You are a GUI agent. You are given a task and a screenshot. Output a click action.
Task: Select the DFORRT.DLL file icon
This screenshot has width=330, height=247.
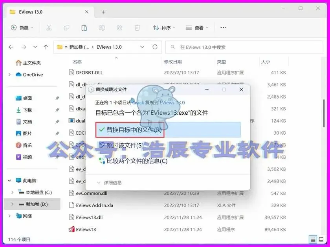[x=71, y=72]
